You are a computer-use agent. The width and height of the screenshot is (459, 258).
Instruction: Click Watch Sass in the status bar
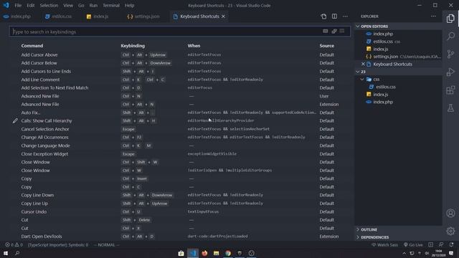tap(384, 245)
